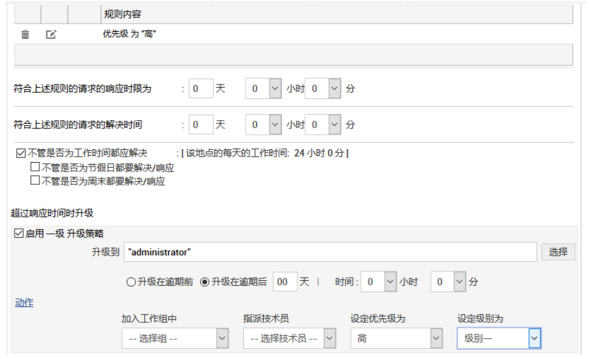Select 升级在逾期后 radio button
Screen dimensions: 589x359
pyautogui.click(x=205, y=282)
